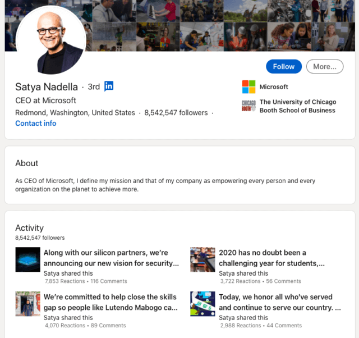Click Satya shared this under security post
The height and width of the screenshot is (338, 359).
(68, 273)
